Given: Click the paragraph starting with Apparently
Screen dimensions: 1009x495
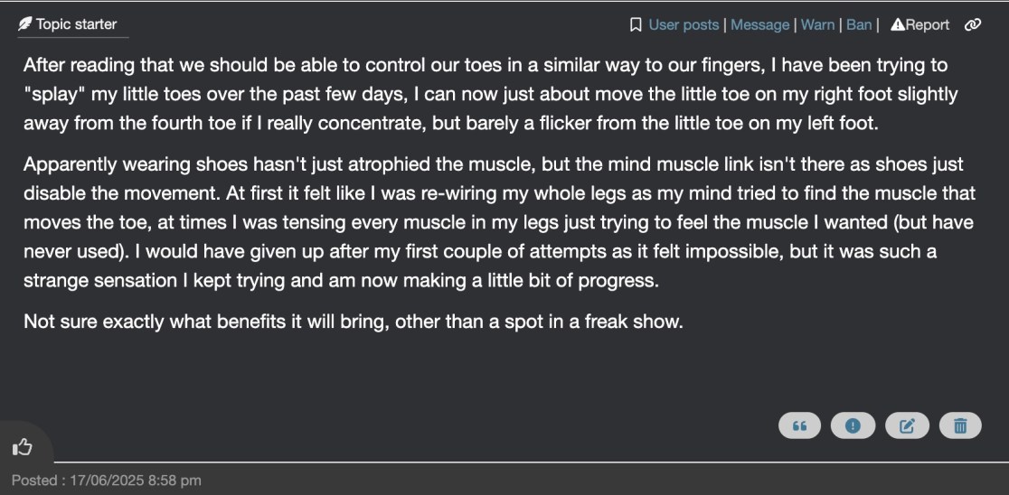Looking at the screenshot, I should coord(488,221).
